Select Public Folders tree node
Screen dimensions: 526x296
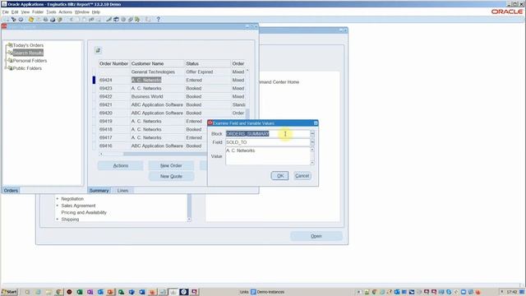coord(27,68)
